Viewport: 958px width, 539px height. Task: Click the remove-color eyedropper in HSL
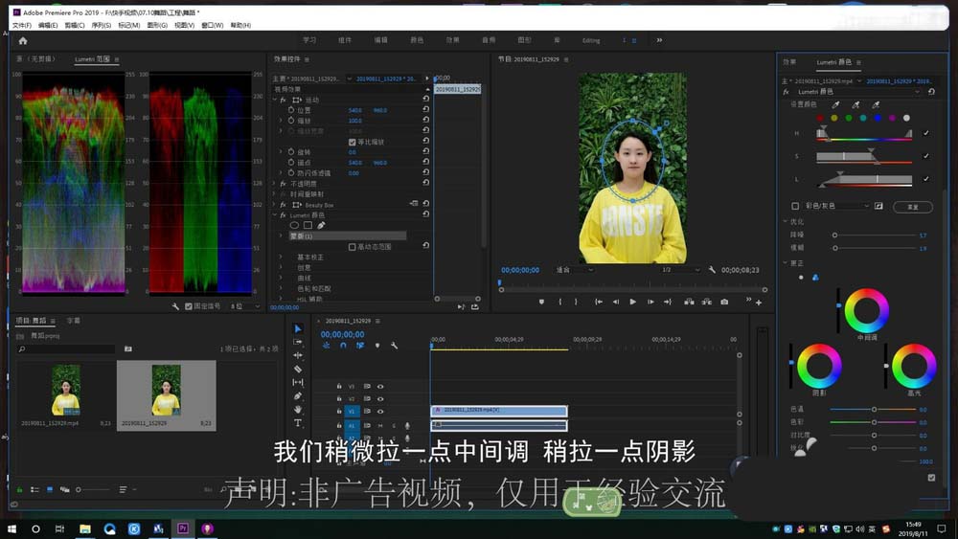point(876,105)
